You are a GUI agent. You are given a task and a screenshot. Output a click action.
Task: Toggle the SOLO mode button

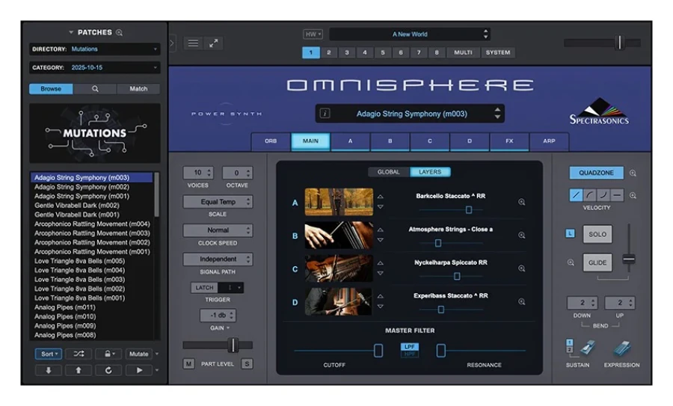597,234
